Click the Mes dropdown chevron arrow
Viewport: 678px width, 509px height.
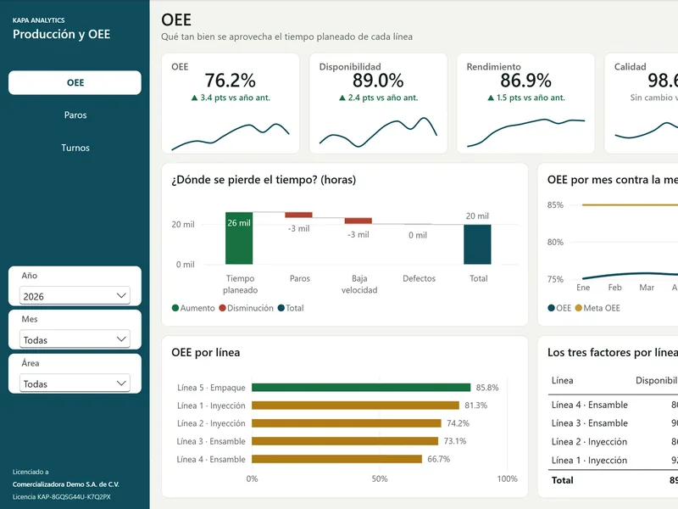tap(121, 338)
